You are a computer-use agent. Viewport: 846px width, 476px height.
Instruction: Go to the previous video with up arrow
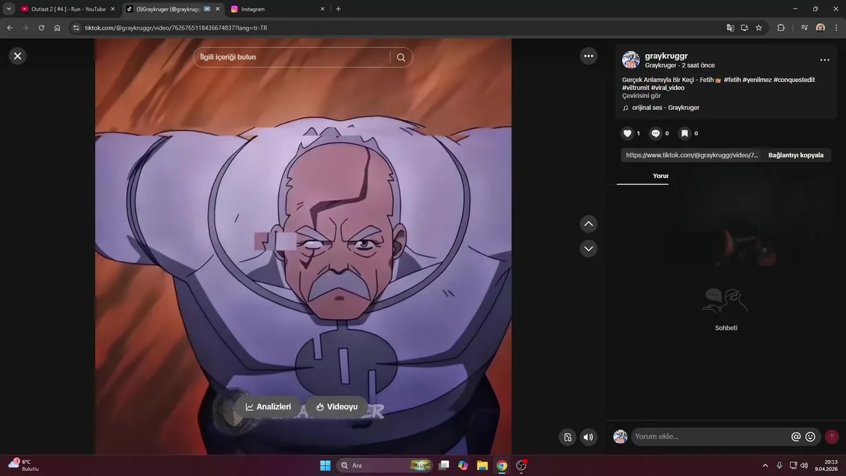tap(588, 224)
